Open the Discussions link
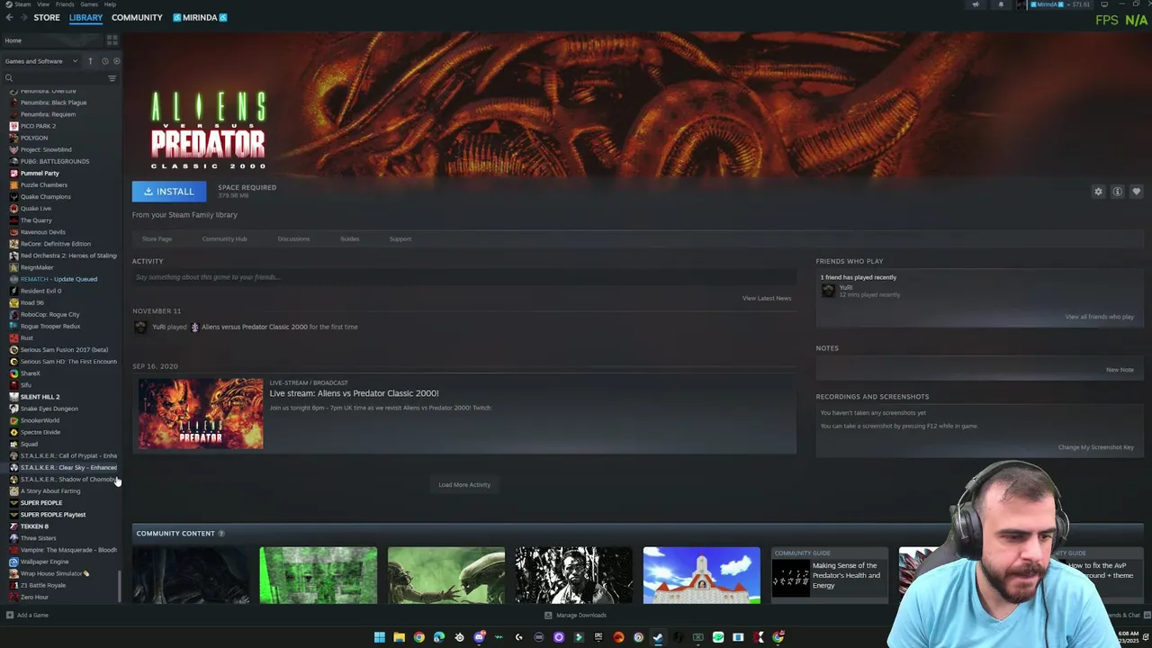The image size is (1152, 648). pos(293,238)
